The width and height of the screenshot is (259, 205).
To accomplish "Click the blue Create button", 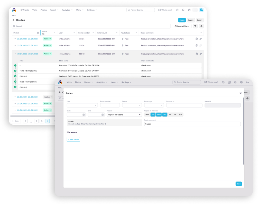I will click(182, 20).
